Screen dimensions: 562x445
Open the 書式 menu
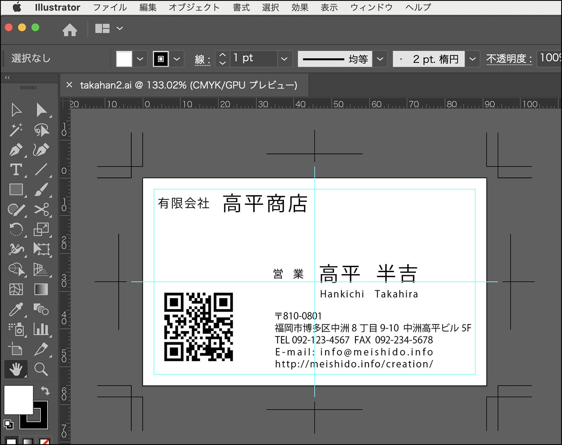(x=241, y=7)
